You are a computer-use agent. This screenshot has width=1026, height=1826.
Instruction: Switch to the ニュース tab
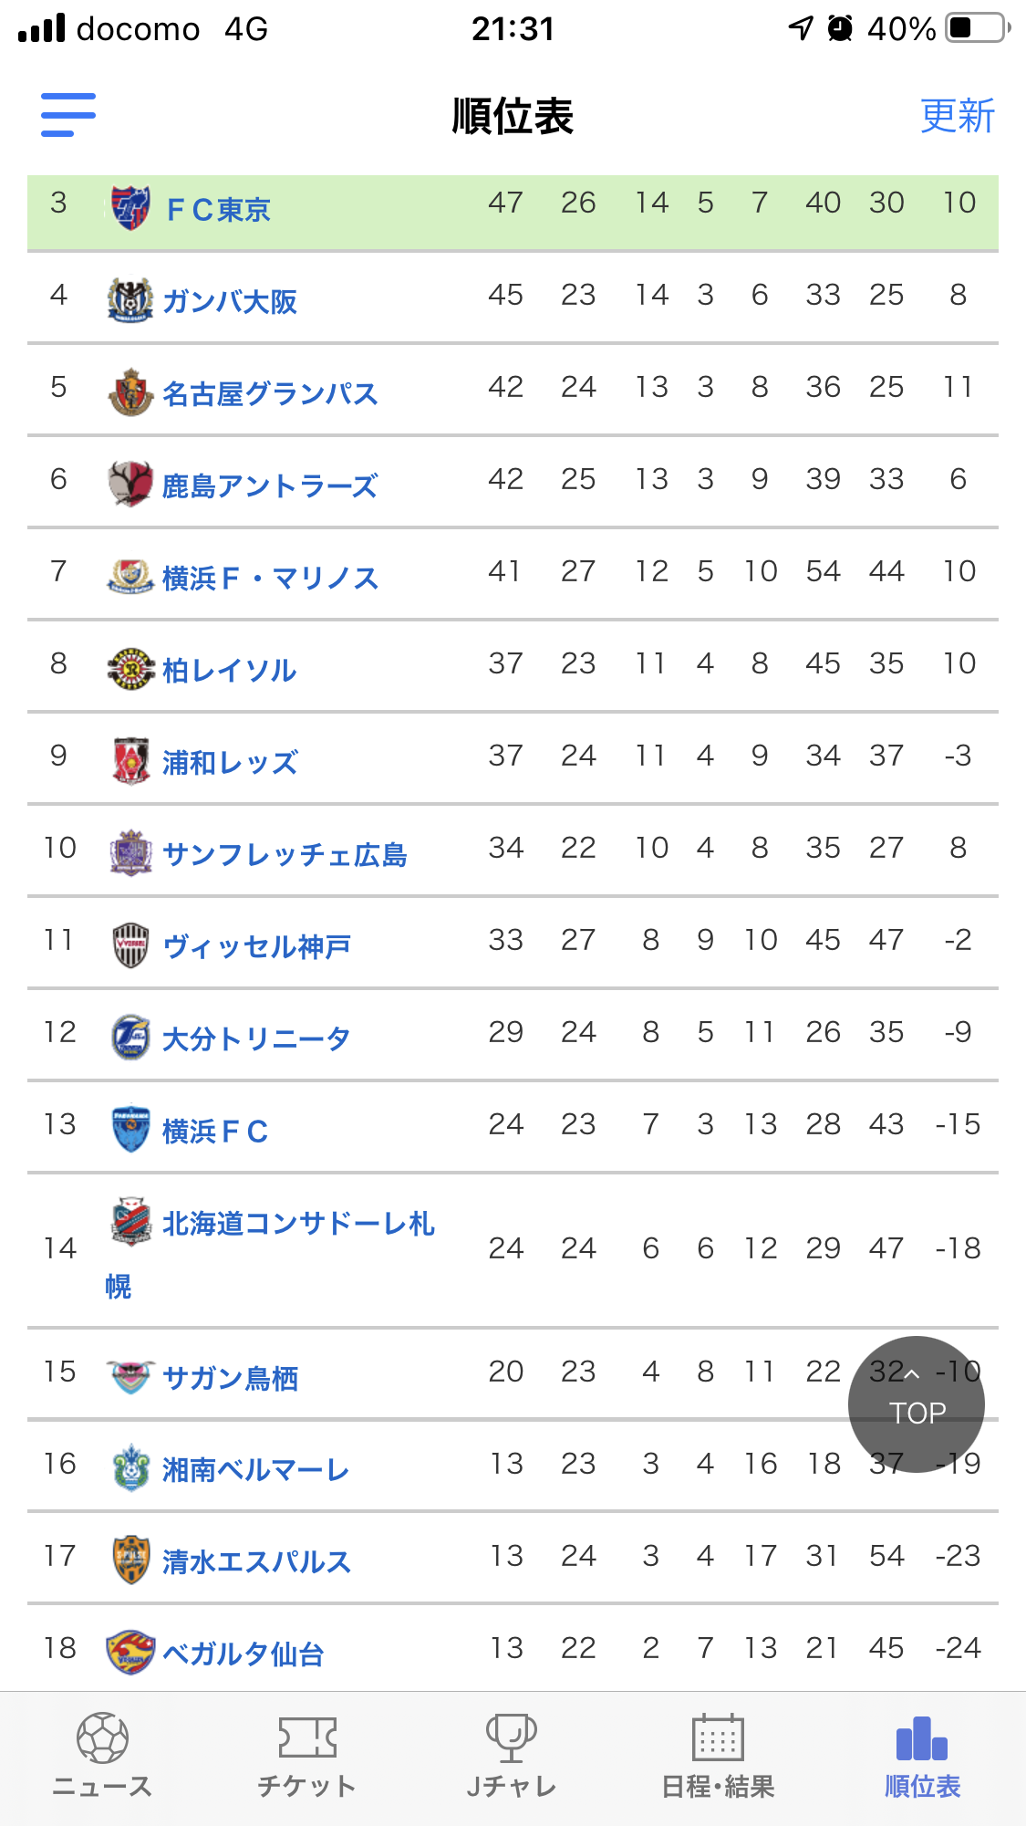pos(102,1756)
